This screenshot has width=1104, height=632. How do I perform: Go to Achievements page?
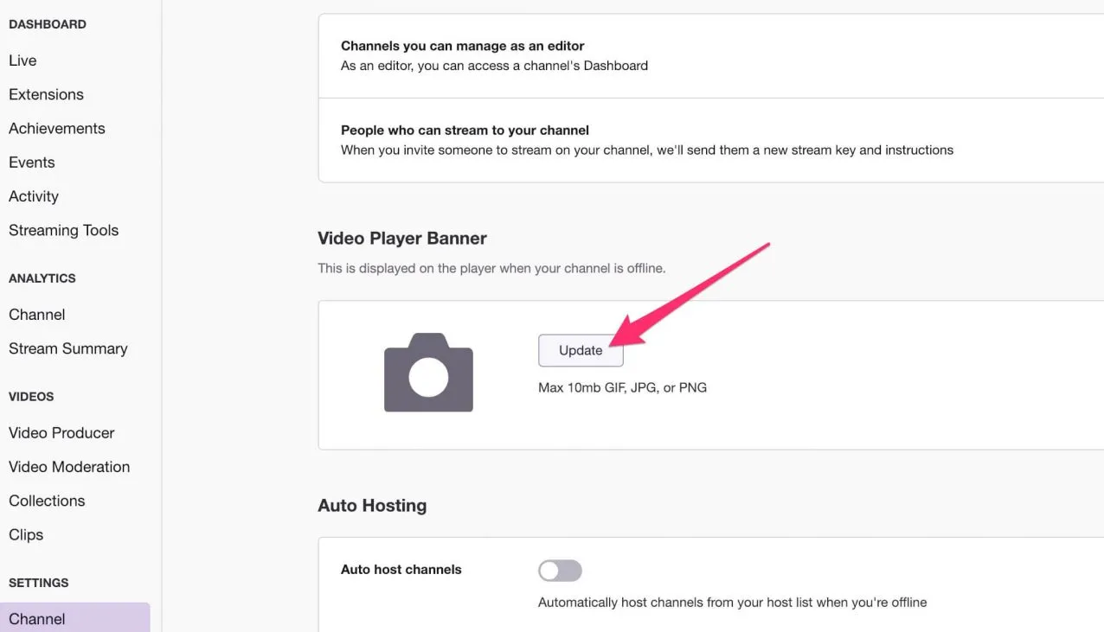tap(57, 128)
